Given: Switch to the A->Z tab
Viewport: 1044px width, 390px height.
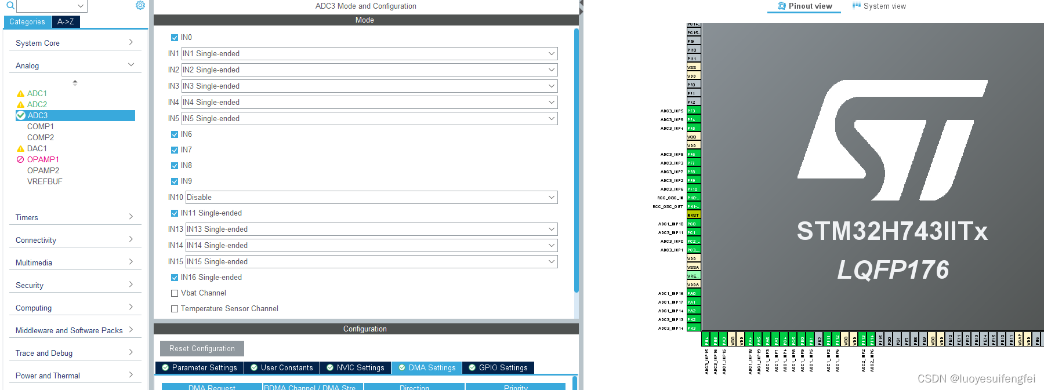Looking at the screenshot, I should 66,21.
